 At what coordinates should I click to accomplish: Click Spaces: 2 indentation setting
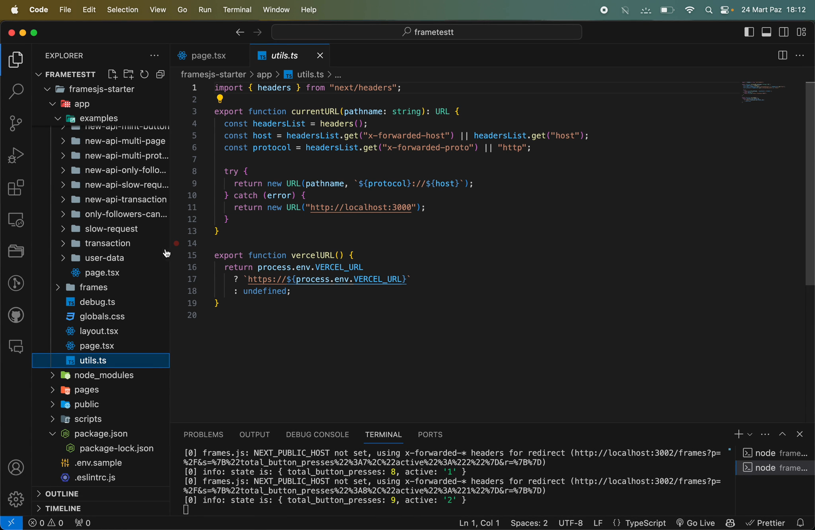click(x=529, y=522)
